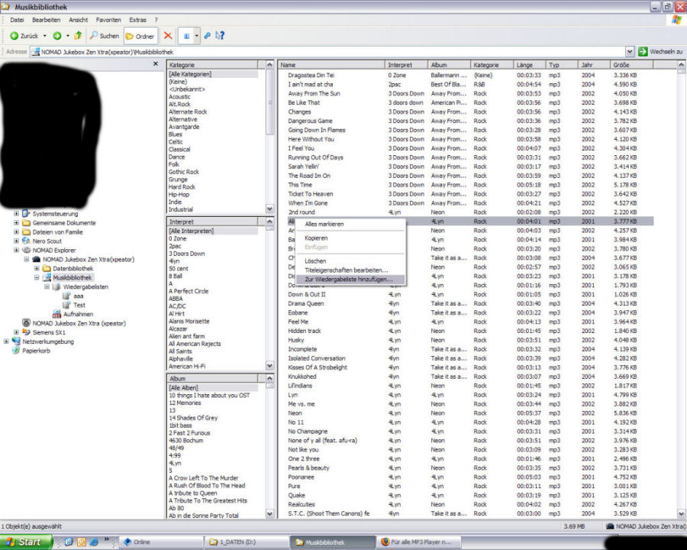
Task: Select Alles markieren in context menu
Action: pyautogui.click(x=350, y=224)
